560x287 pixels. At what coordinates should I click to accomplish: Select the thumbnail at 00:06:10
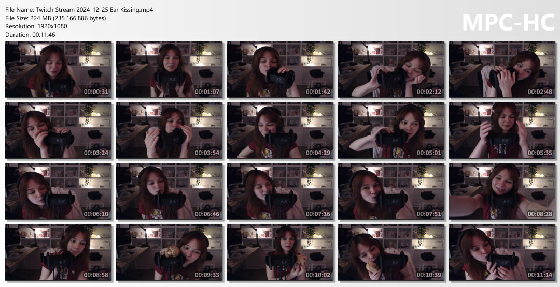click(x=58, y=191)
